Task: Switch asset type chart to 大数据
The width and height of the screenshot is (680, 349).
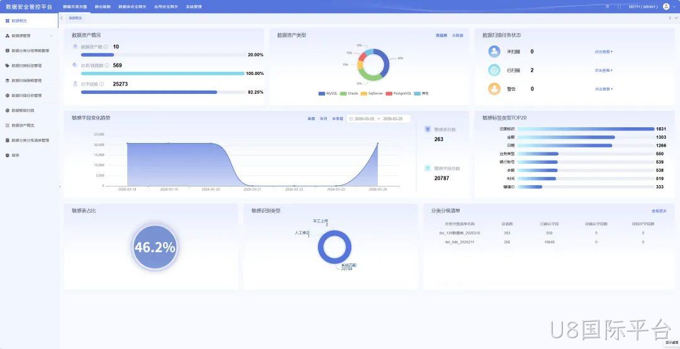Action: click(x=458, y=36)
